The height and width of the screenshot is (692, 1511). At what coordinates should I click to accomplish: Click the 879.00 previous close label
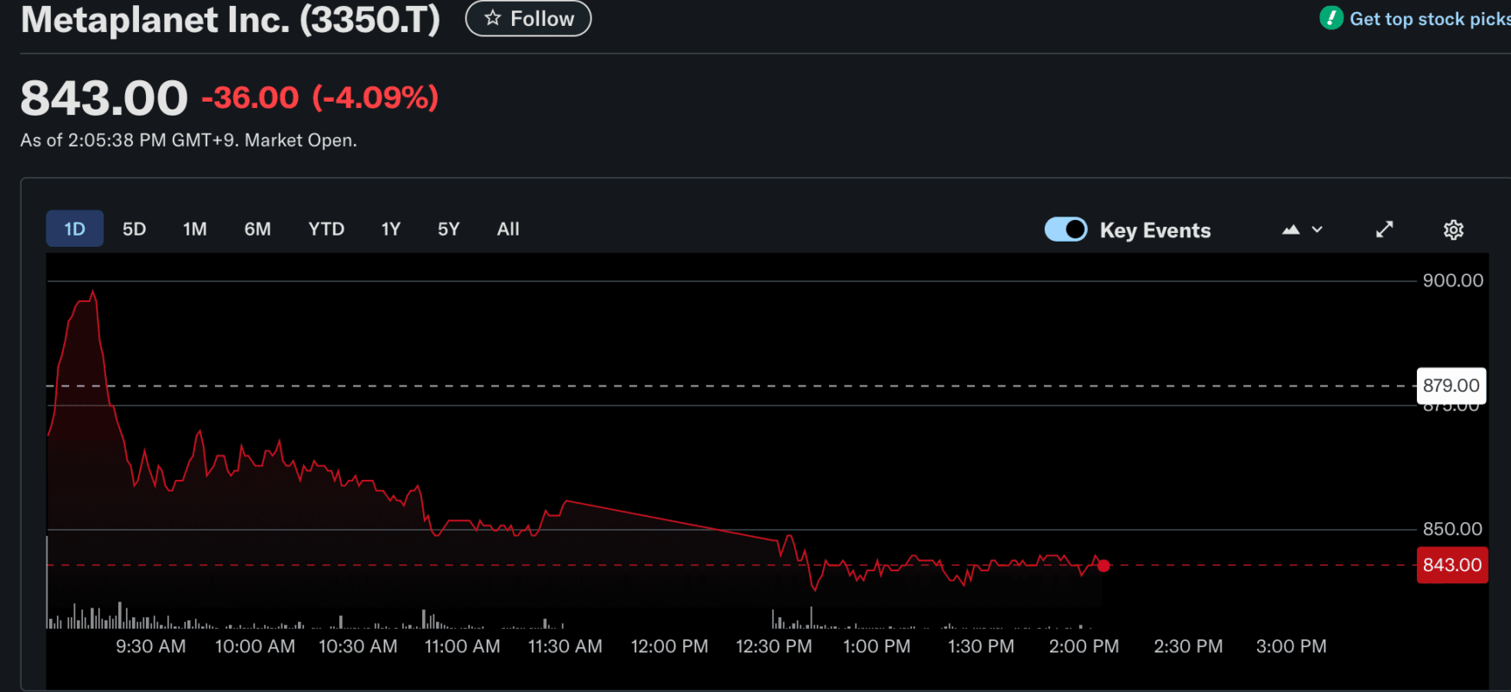click(1451, 386)
